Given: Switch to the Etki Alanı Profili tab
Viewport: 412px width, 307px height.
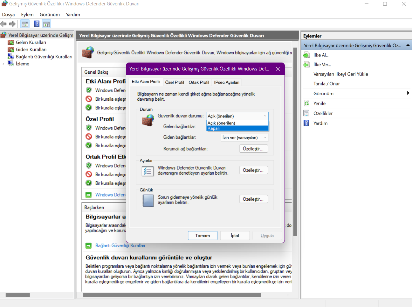Looking at the screenshot, I should coord(146,82).
